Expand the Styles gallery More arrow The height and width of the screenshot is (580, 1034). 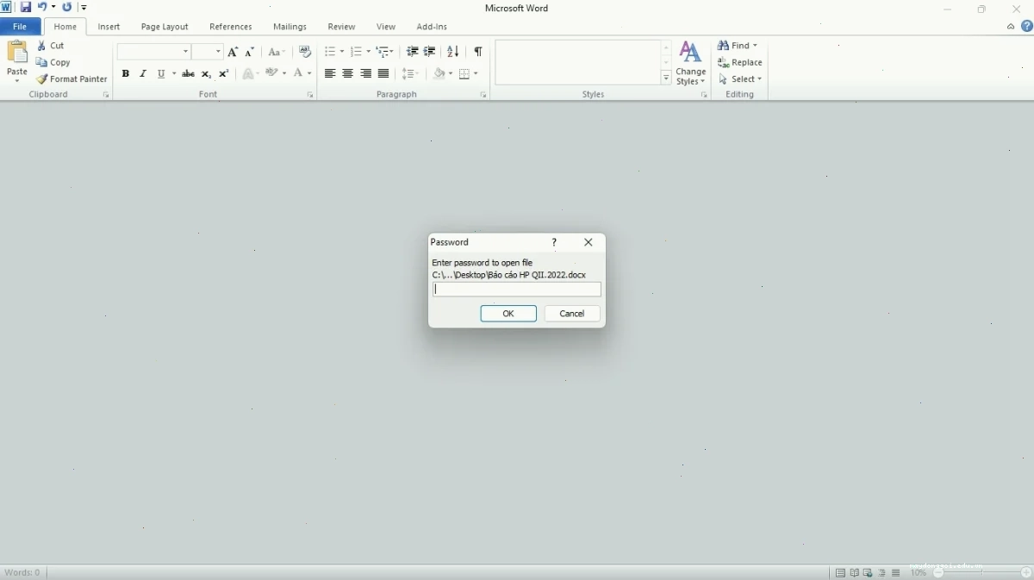666,78
